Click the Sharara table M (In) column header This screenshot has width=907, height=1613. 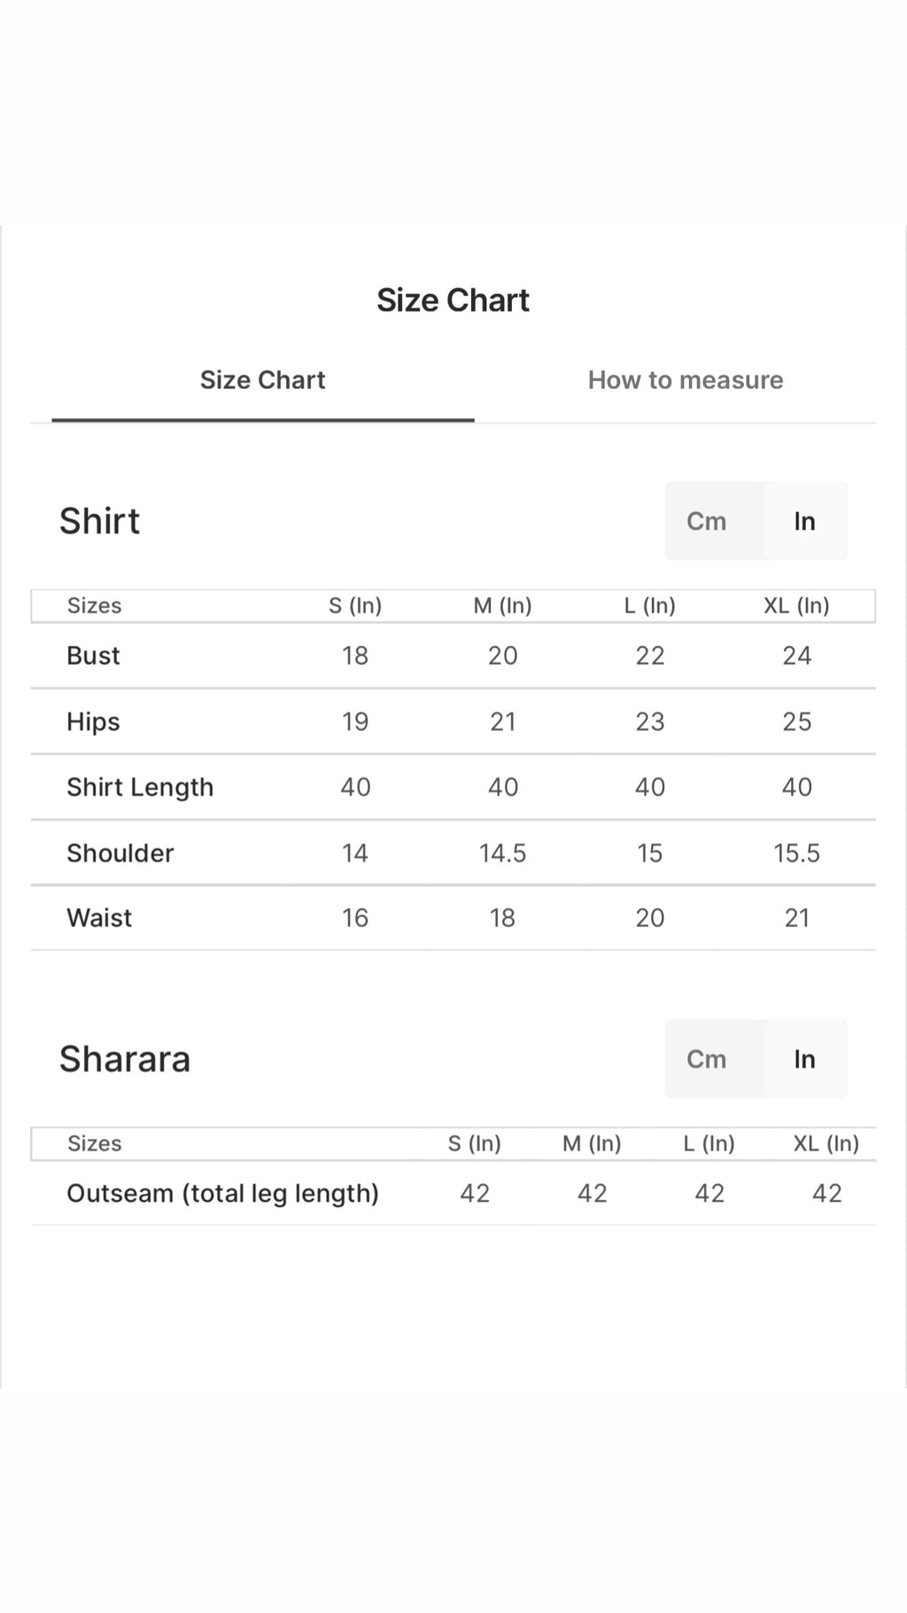592,1143
